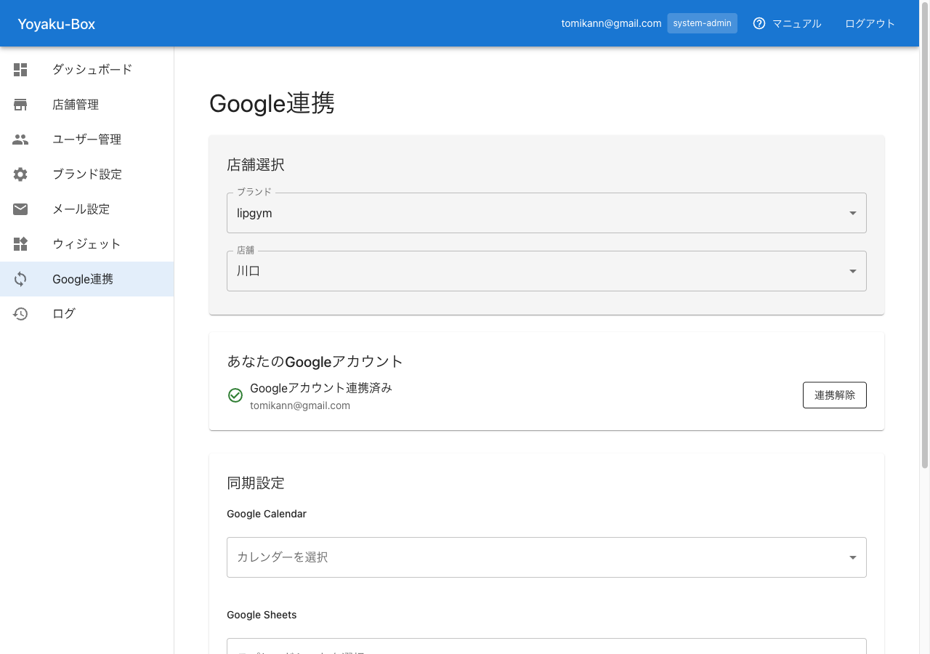Click the green checkmark next to 連携済み
This screenshot has width=930, height=654.
[235, 395]
